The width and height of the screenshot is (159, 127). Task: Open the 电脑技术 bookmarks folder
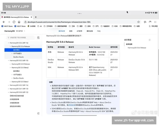click(x=105, y=26)
